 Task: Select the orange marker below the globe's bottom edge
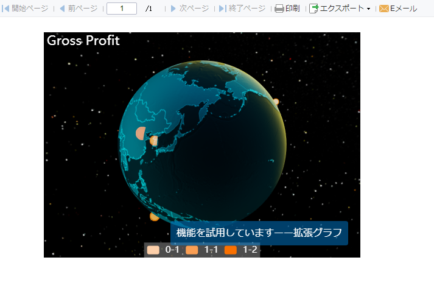click(154, 217)
